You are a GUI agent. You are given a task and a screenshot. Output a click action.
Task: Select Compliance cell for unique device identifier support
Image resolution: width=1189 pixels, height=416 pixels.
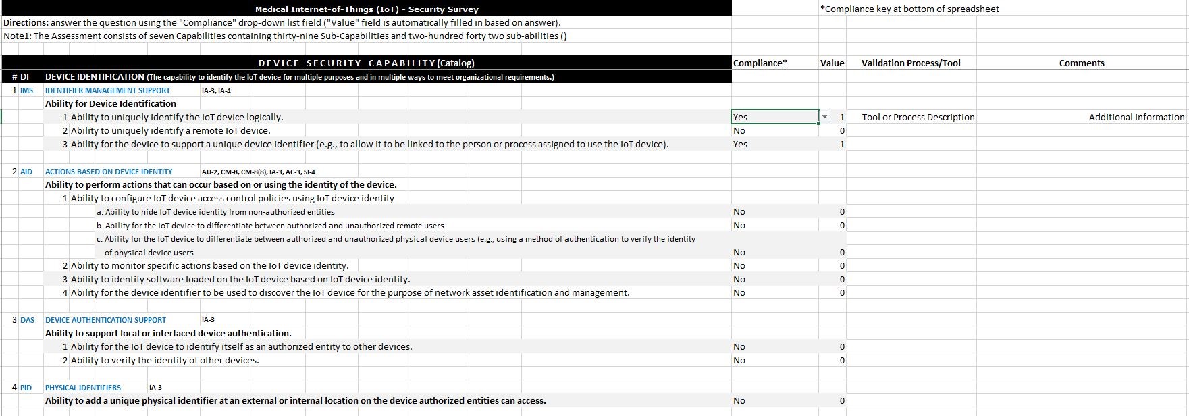tap(774, 145)
